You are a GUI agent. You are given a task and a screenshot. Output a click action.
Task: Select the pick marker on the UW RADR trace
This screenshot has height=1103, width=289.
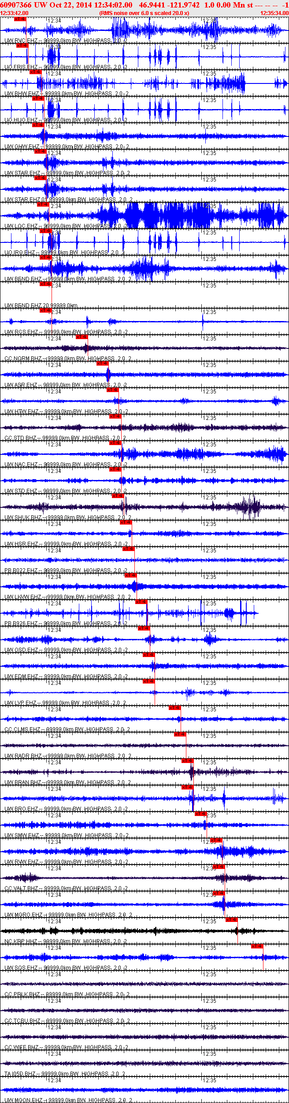(x=180, y=734)
